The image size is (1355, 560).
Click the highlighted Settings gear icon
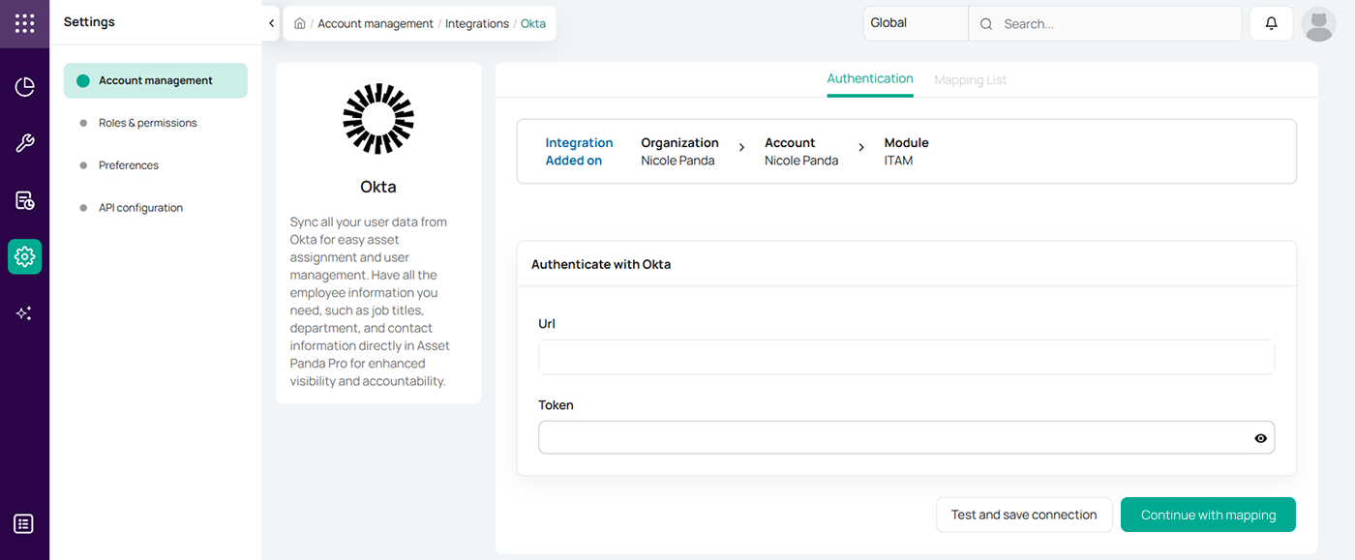pyautogui.click(x=24, y=256)
